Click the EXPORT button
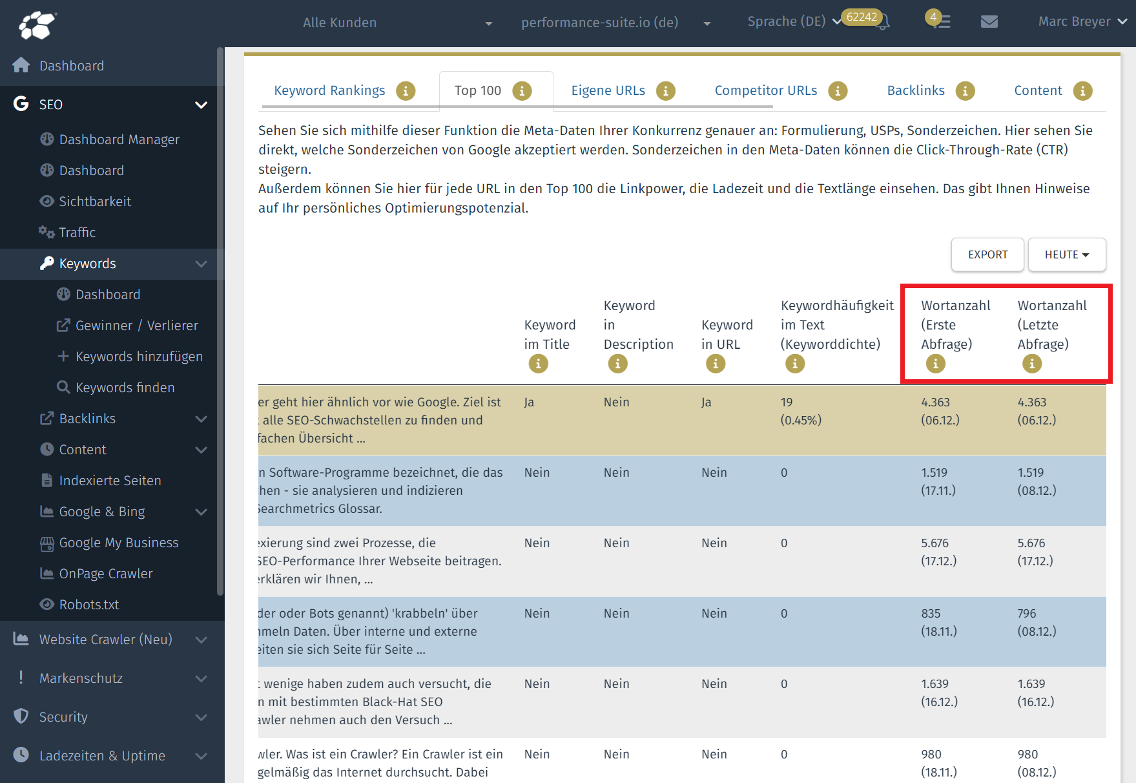This screenshot has height=783, width=1136. tap(987, 255)
